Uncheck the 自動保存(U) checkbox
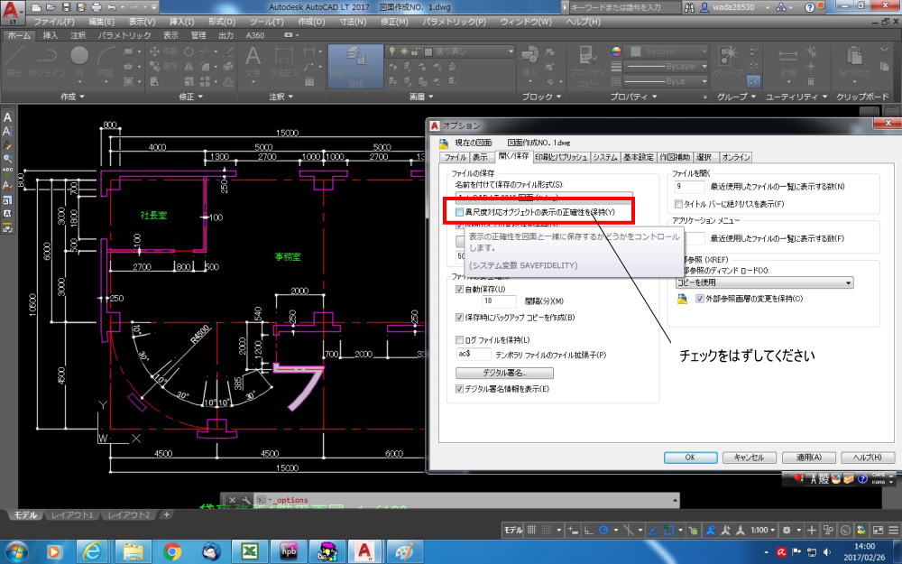This screenshot has width=902, height=564. (x=460, y=289)
